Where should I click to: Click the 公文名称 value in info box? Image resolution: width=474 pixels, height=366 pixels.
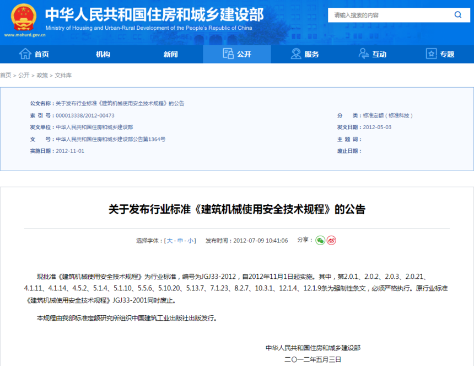click(x=120, y=104)
